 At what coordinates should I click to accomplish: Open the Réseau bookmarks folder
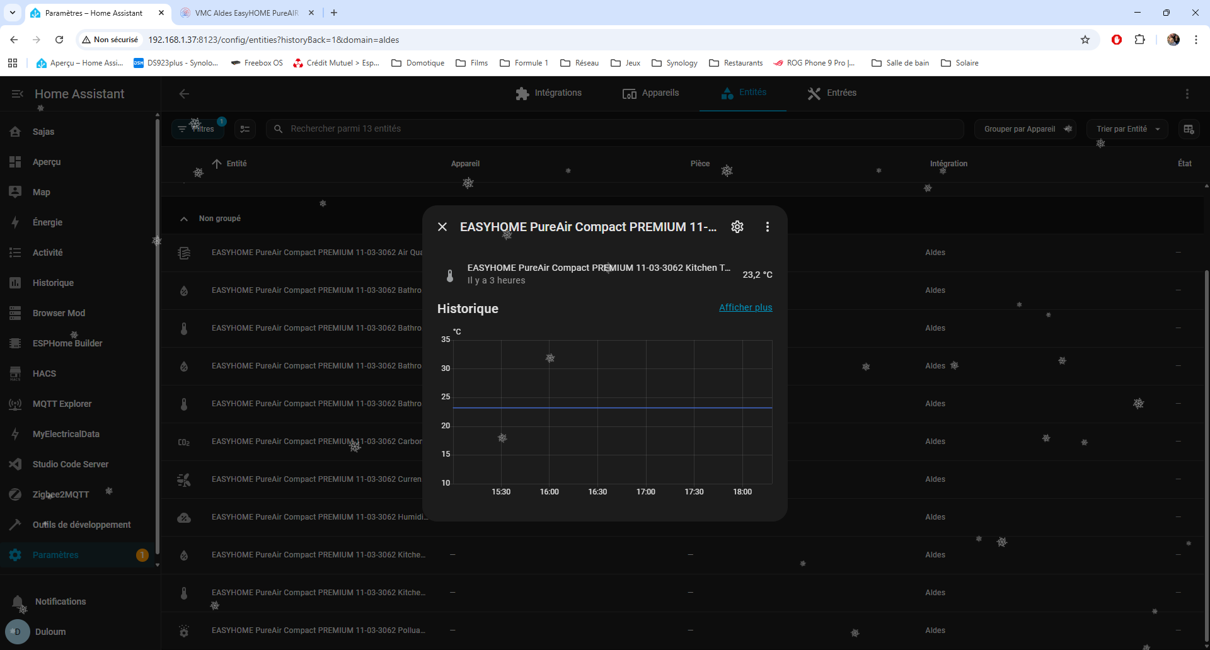click(579, 63)
